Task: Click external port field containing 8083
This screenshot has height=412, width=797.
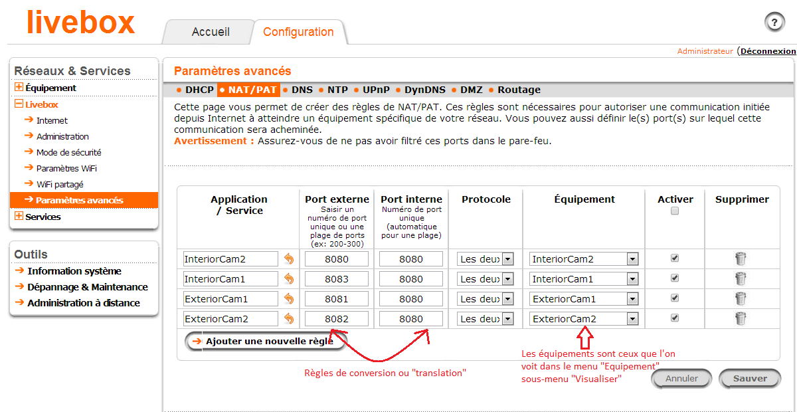Action: click(x=337, y=279)
